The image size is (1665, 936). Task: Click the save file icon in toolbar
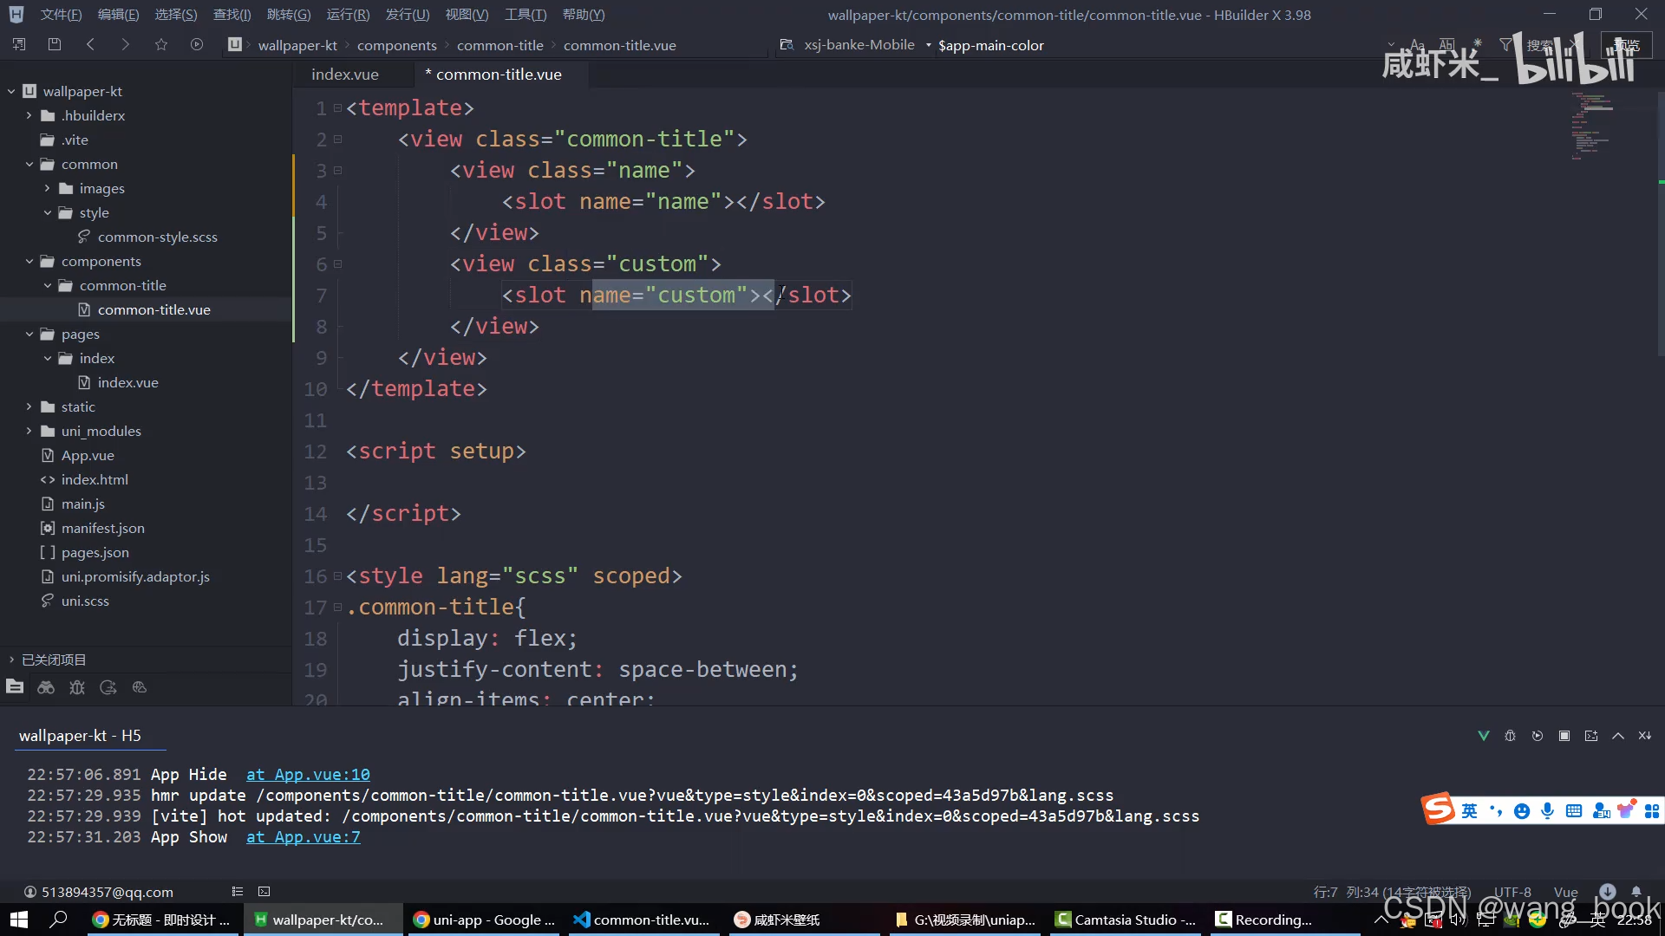pyautogui.click(x=55, y=44)
